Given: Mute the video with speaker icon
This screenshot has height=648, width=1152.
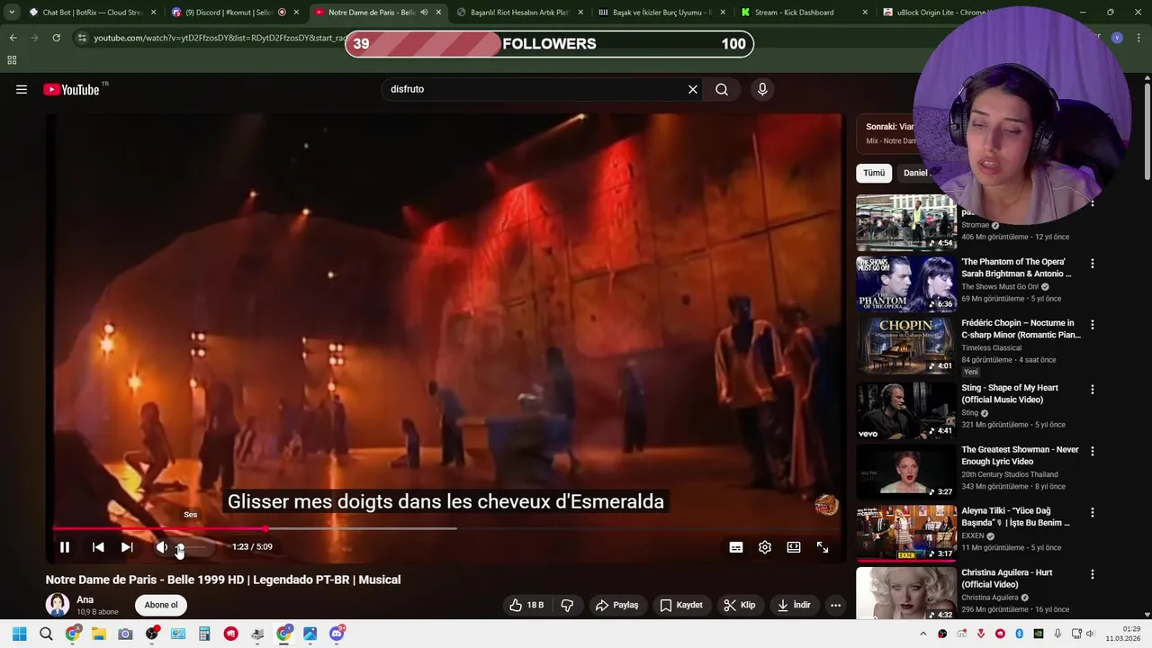Looking at the screenshot, I should (161, 547).
